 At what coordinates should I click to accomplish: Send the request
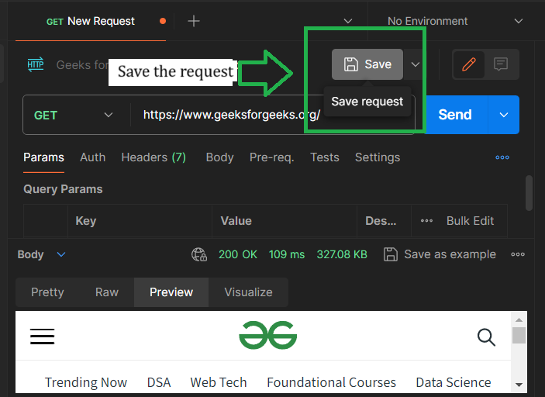pos(455,115)
